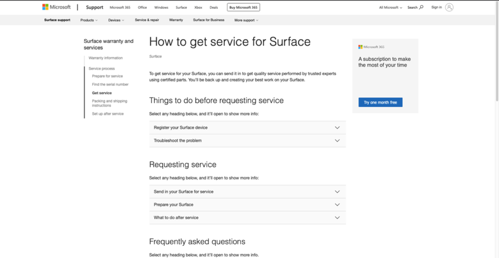Click the Surface warranty and services heading
The width and height of the screenshot is (499, 258).
109,44
